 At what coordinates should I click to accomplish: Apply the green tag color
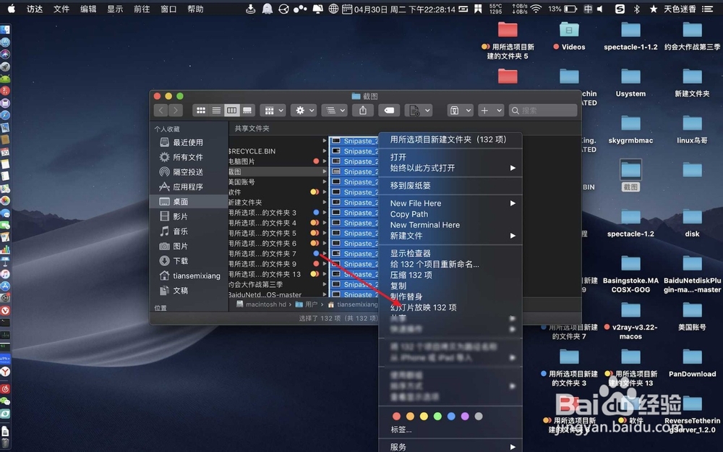pyautogui.click(x=437, y=417)
